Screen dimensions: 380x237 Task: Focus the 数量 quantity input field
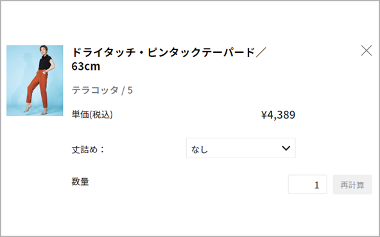[x=307, y=184]
